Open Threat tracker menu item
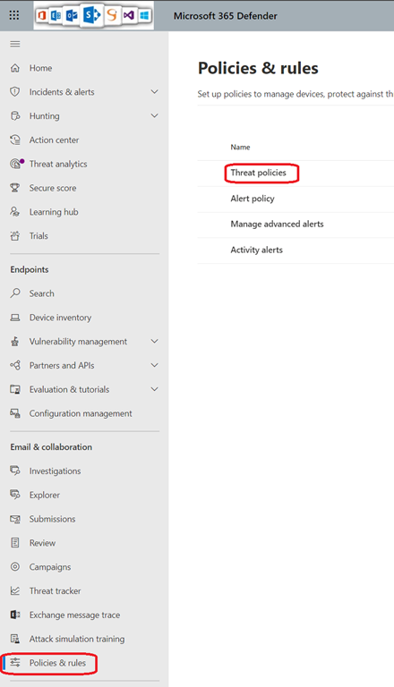This screenshot has width=394, height=687. click(x=56, y=591)
